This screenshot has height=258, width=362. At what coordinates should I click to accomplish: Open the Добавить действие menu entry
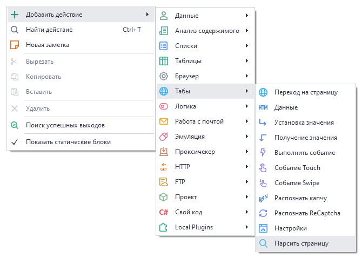click(x=54, y=14)
